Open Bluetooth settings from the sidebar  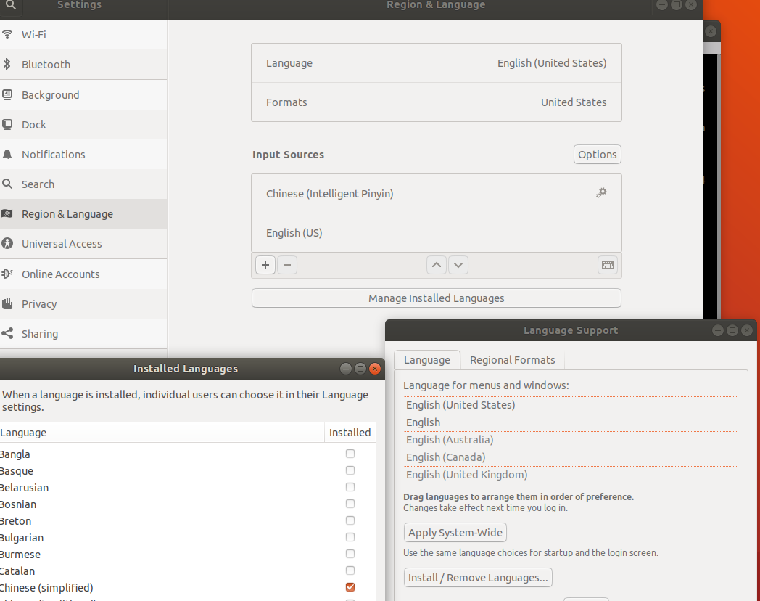click(x=8, y=64)
